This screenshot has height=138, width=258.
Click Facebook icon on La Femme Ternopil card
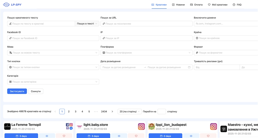[68, 125]
